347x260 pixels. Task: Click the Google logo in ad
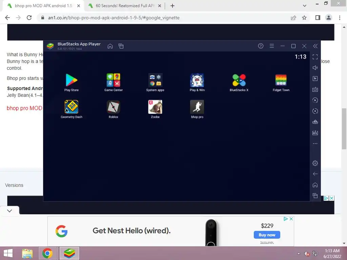tap(62, 231)
